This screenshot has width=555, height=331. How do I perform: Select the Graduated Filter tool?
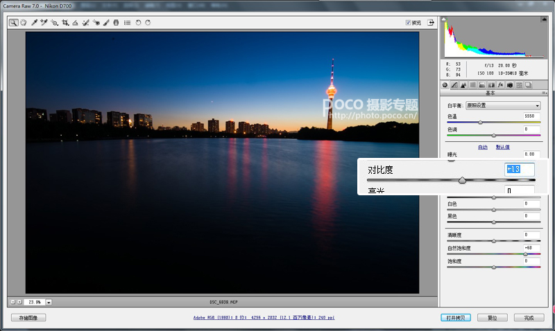point(116,23)
